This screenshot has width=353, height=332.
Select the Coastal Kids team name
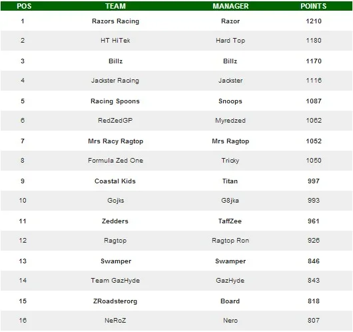coord(115,181)
